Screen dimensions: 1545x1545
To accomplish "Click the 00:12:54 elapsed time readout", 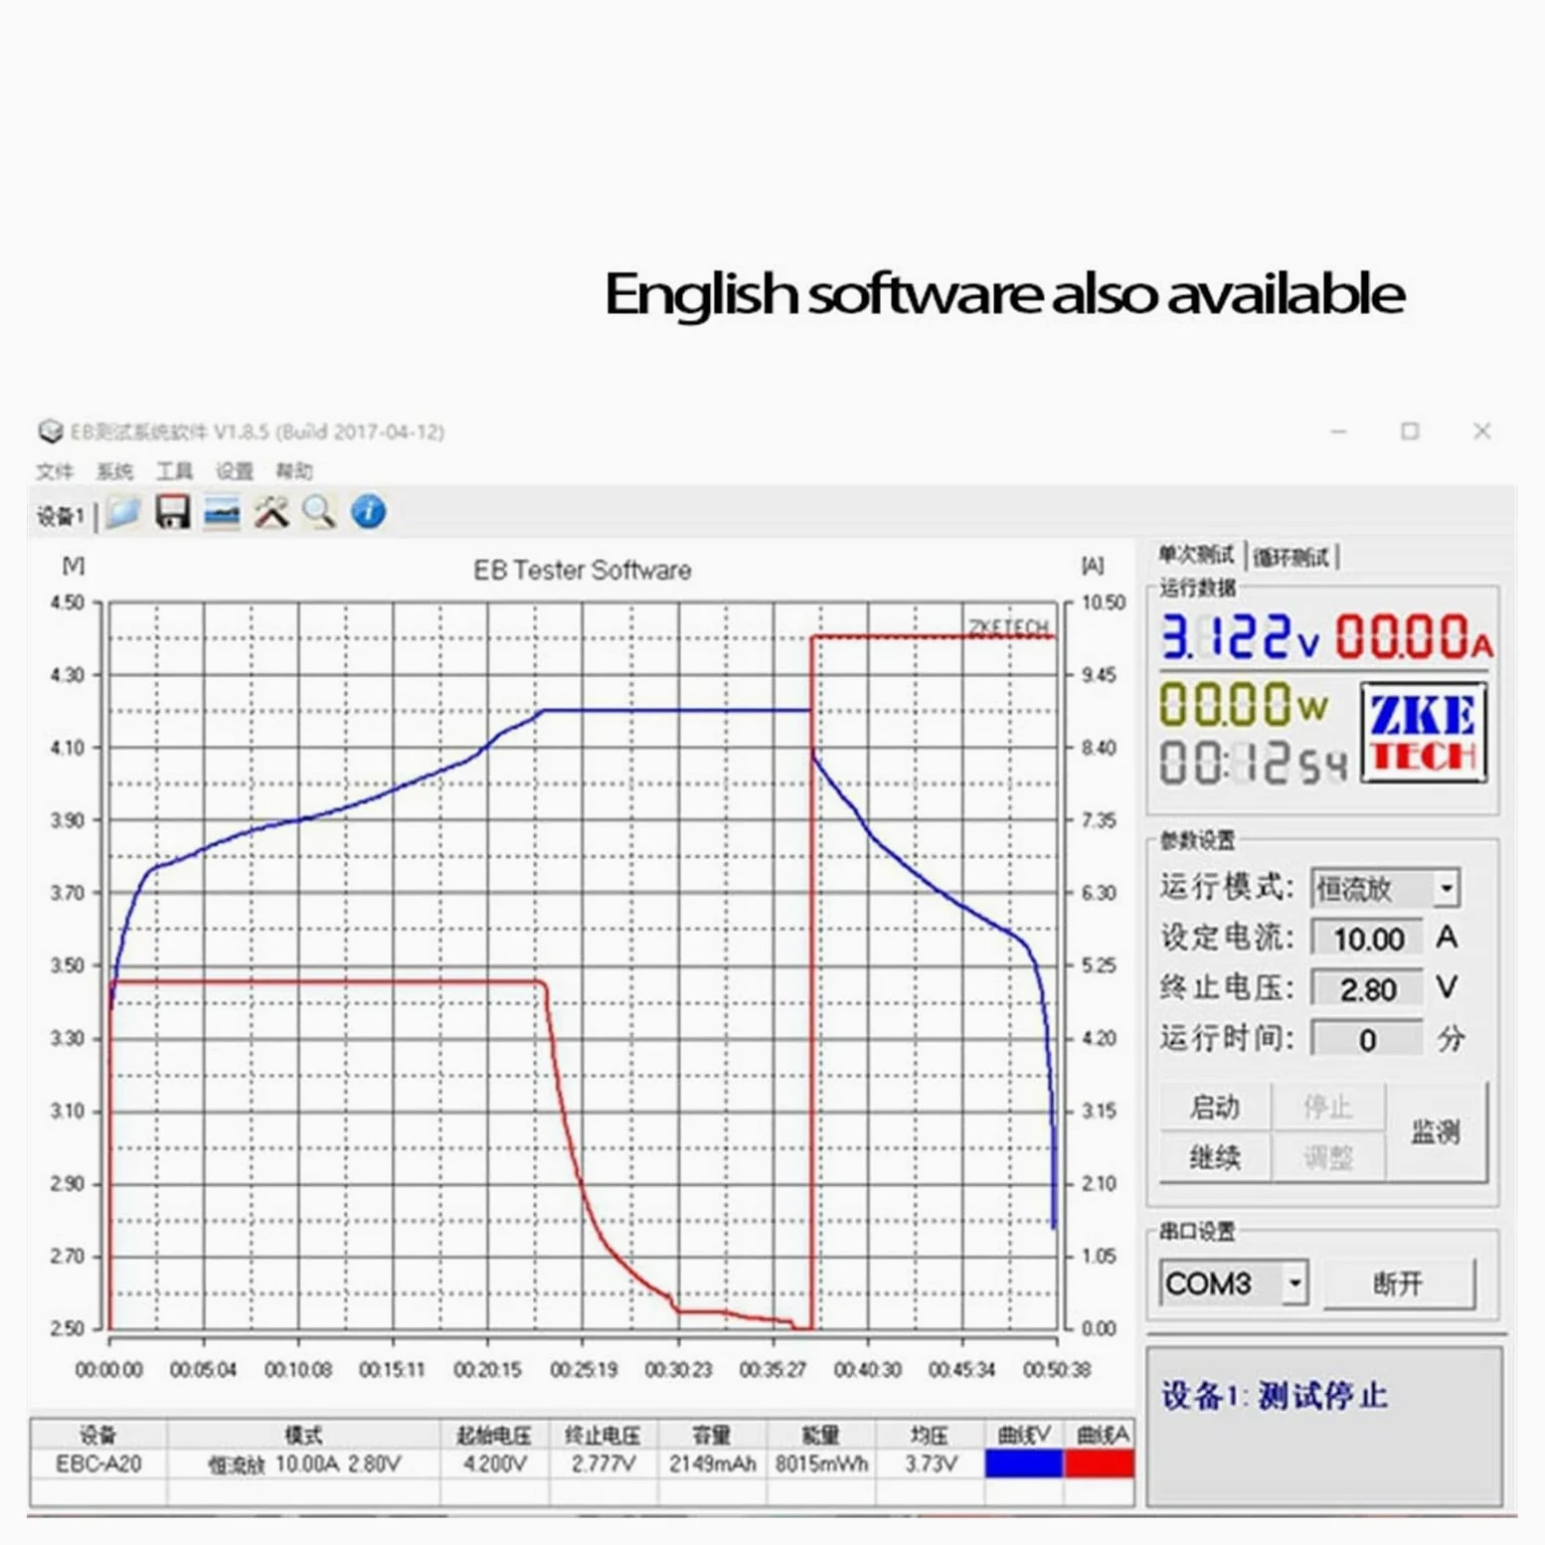I will [1253, 764].
